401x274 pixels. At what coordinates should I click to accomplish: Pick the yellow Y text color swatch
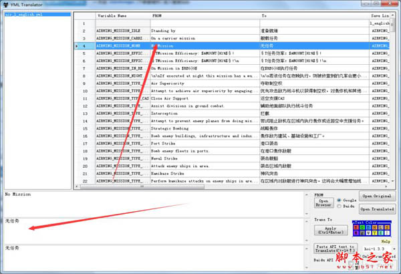[x=375, y=233]
